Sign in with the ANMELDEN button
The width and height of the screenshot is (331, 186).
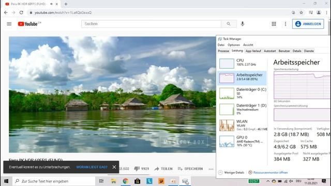(308, 24)
